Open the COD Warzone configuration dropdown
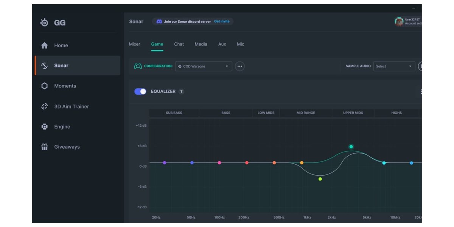The height and width of the screenshot is (227, 454). [x=204, y=66]
